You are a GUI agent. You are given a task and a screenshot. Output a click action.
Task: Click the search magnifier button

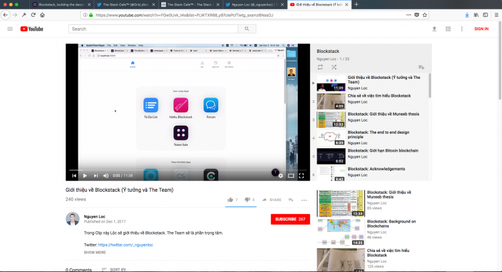[247, 29]
